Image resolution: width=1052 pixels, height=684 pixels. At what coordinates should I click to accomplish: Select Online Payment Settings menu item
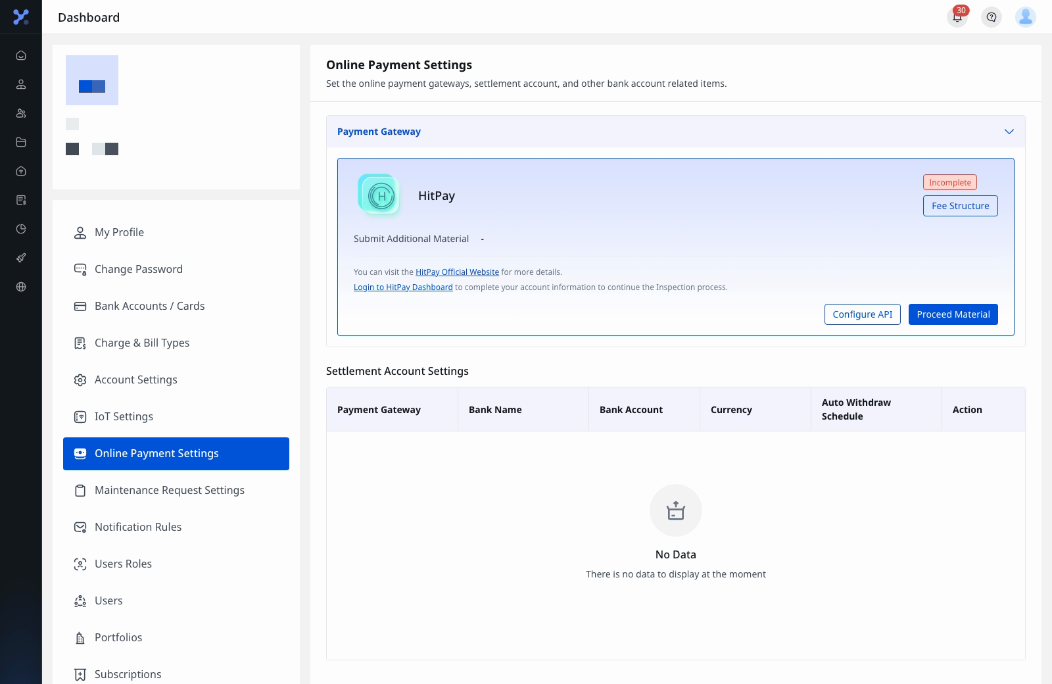(176, 454)
